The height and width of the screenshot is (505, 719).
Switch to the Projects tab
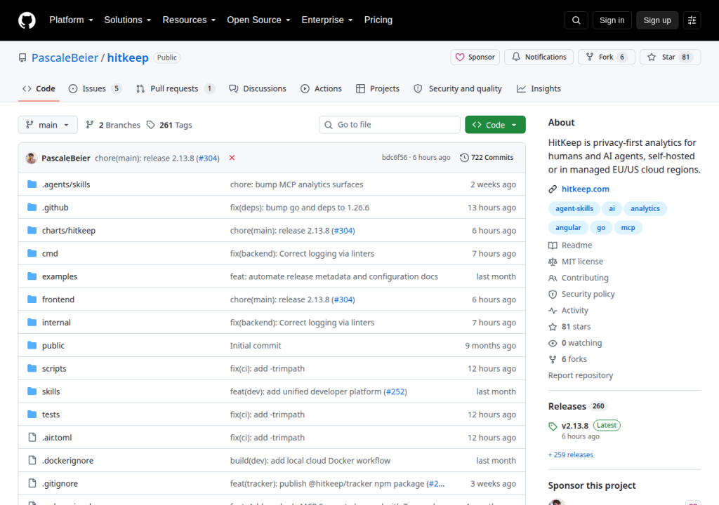(x=378, y=89)
